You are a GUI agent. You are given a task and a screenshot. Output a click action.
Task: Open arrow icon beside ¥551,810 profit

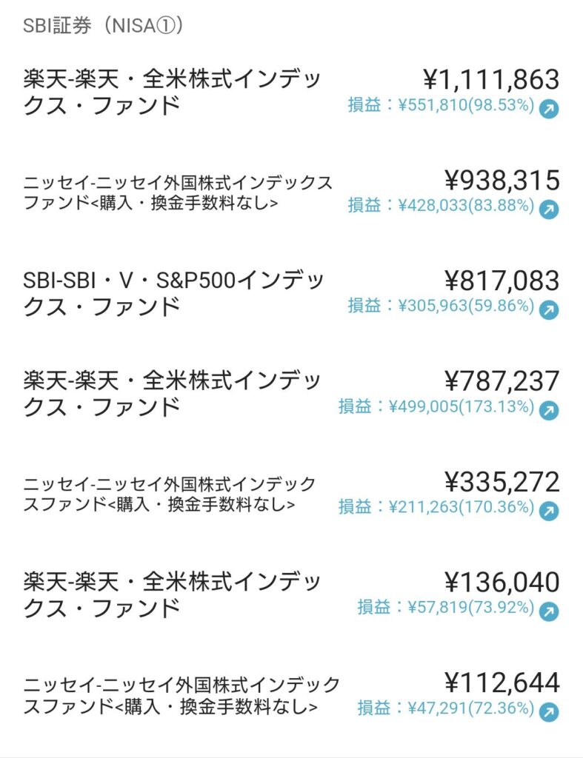[x=549, y=109]
